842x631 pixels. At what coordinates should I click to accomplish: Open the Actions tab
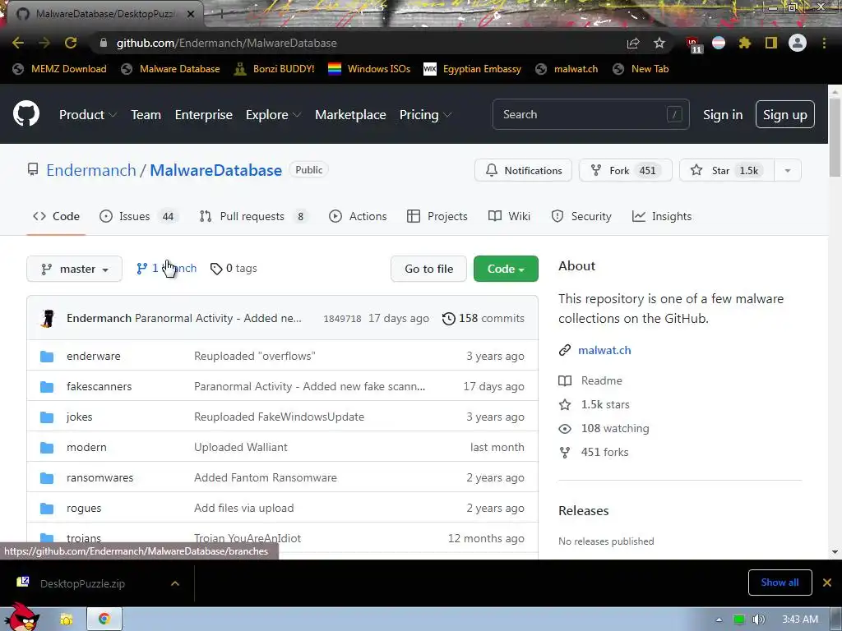(359, 216)
